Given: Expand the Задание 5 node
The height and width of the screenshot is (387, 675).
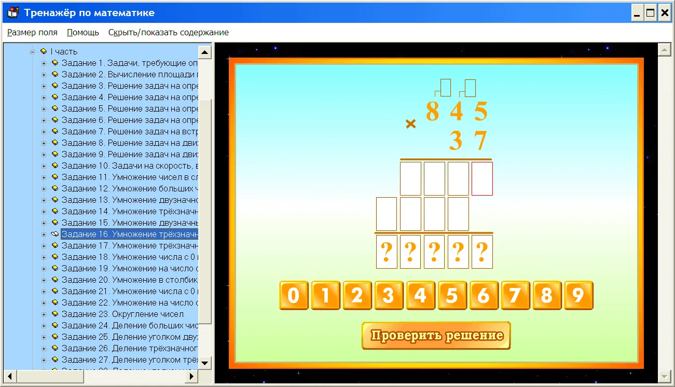Looking at the screenshot, I should (x=44, y=109).
